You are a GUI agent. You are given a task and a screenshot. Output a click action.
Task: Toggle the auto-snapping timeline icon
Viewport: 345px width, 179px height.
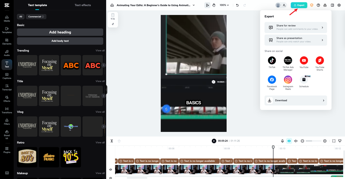(289, 141)
